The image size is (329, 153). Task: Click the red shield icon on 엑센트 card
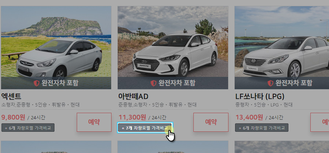[x=37, y=83]
